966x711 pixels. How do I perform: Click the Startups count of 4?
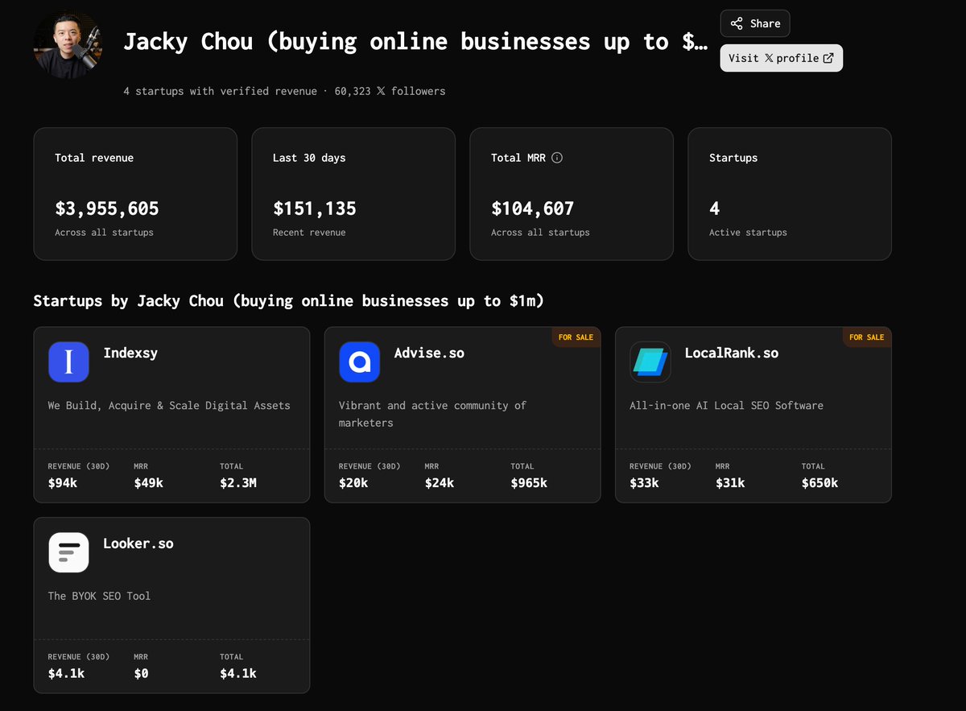(x=714, y=209)
